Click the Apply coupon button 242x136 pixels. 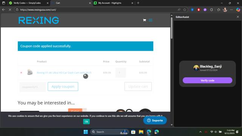coord(63,87)
